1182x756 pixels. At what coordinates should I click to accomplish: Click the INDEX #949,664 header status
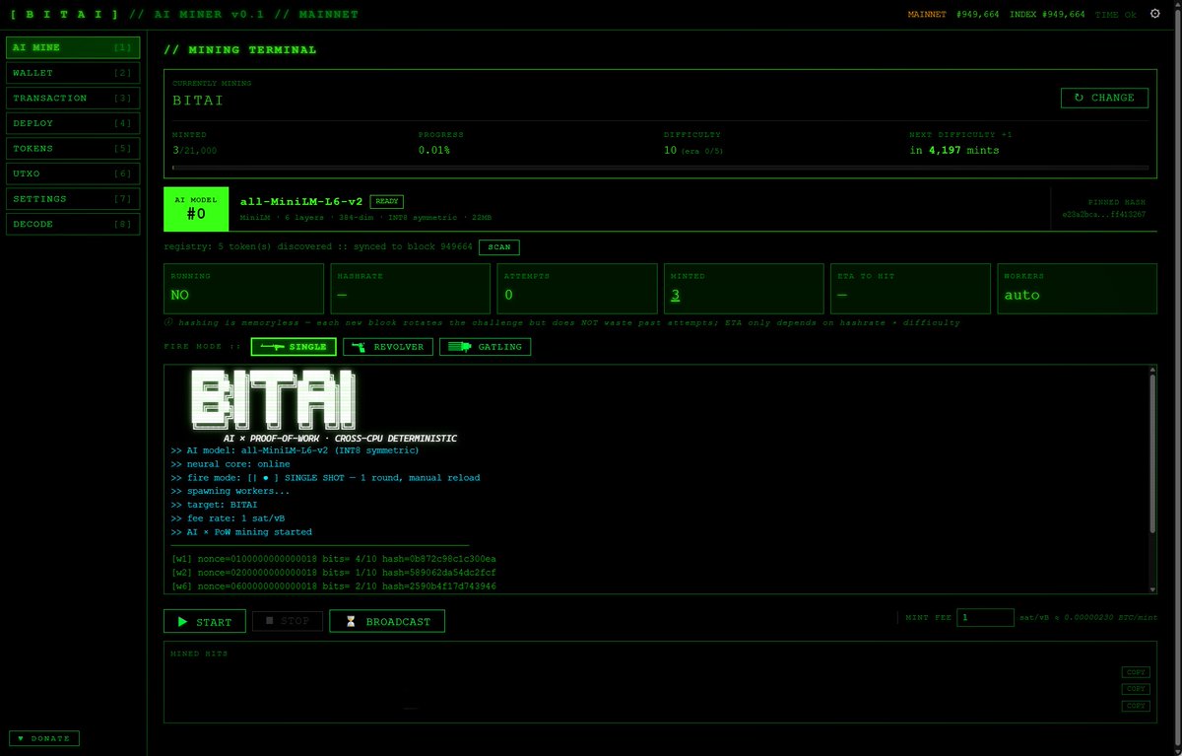click(1047, 15)
